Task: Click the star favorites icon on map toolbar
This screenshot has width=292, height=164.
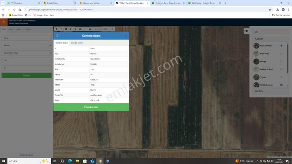Action: [80, 29]
